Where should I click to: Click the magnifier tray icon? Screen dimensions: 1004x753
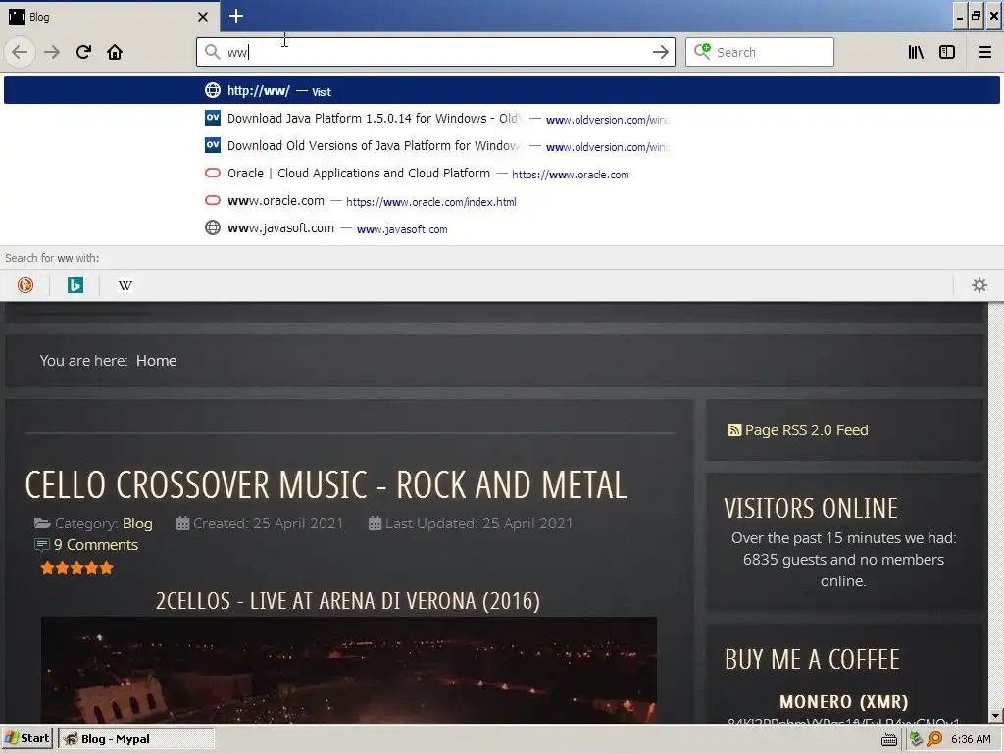point(934,739)
